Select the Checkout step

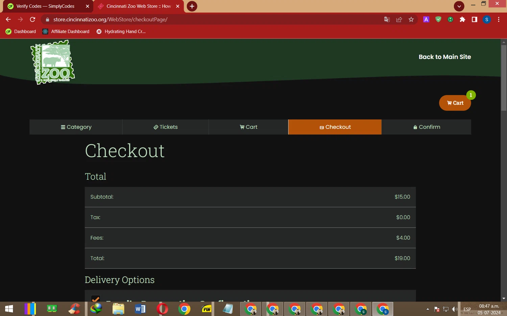click(335, 127)
